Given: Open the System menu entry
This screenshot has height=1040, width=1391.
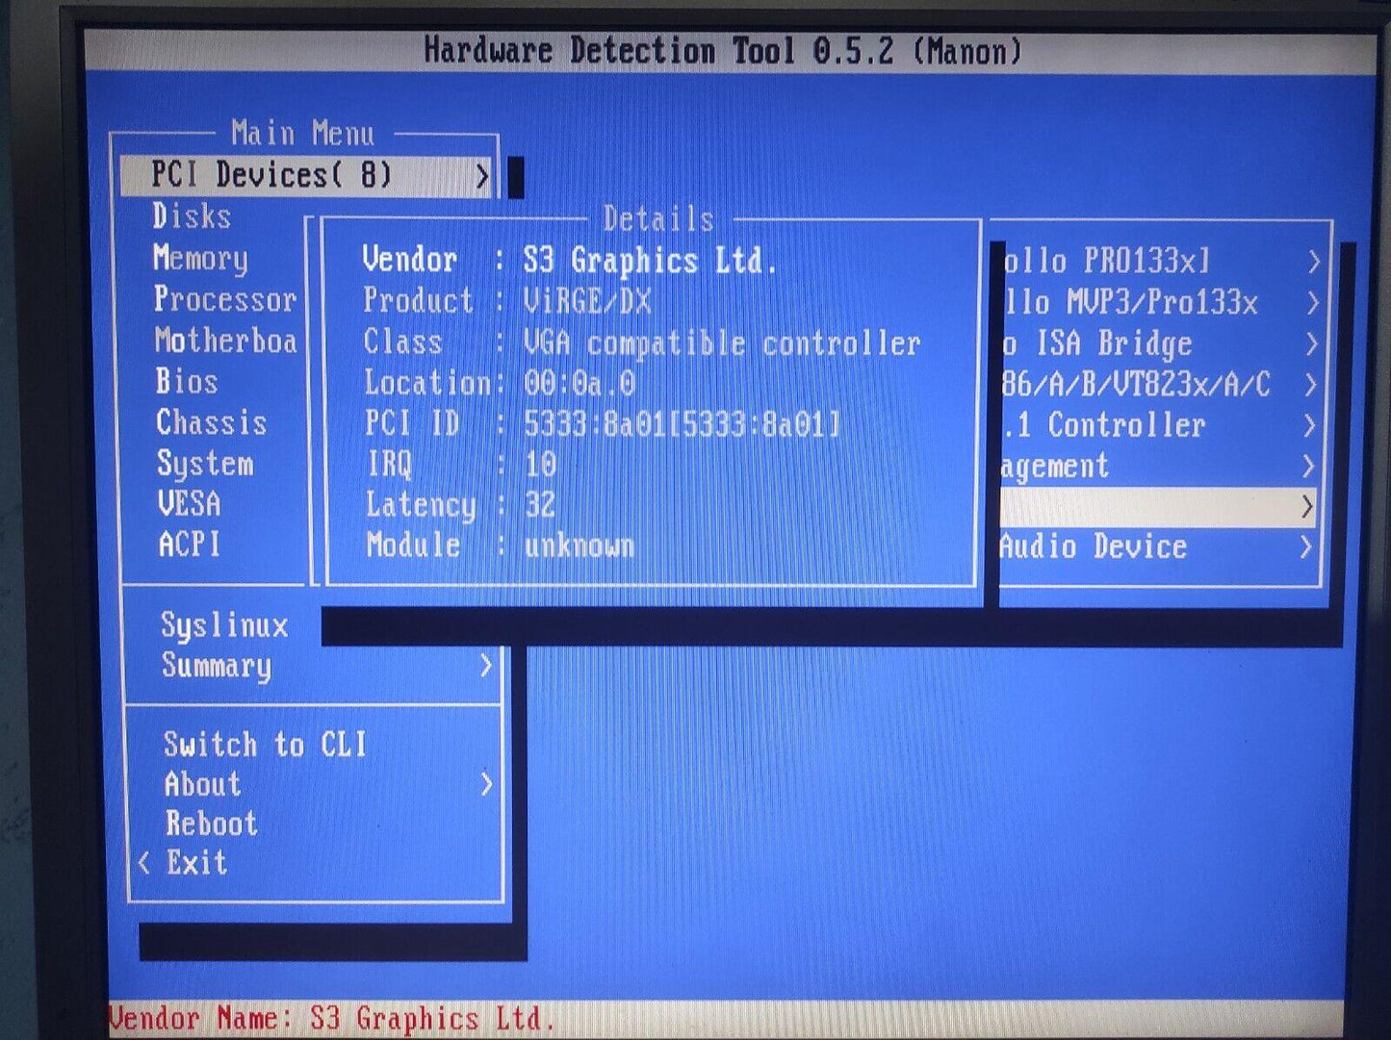Looking at the screenshot, I should (x=205, y=464).
